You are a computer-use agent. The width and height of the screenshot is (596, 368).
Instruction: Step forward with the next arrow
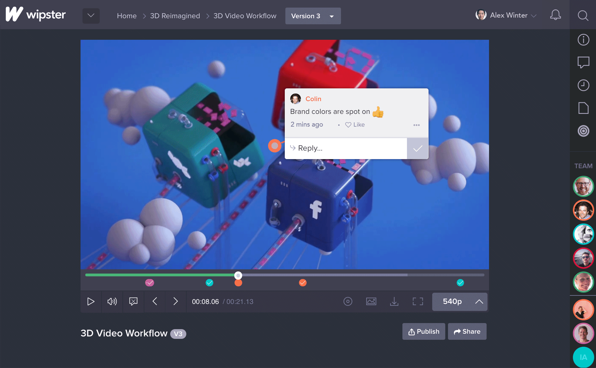175,302
